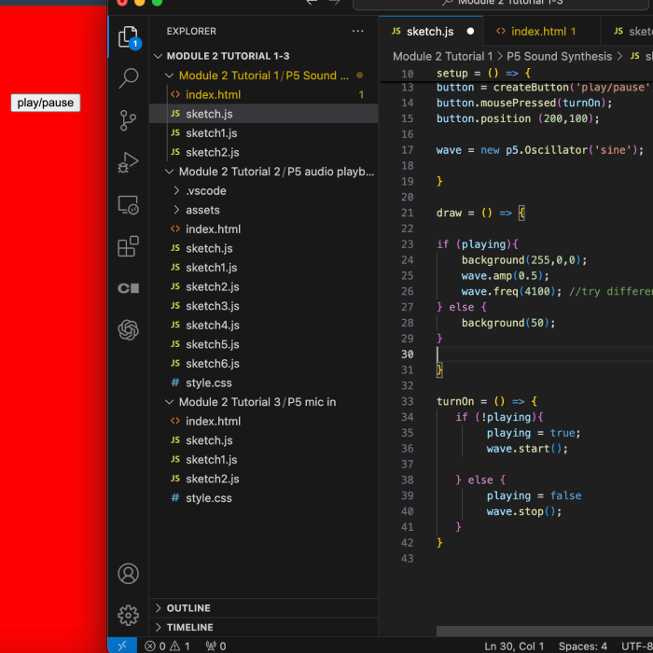Click Spaces: 4 indentation setting
Image resolution: width=653 pixels, height=653 pixels.
583,646
